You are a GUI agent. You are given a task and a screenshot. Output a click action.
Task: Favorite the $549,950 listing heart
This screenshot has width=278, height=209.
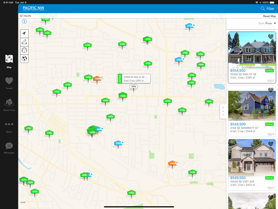tap(270, 144)
